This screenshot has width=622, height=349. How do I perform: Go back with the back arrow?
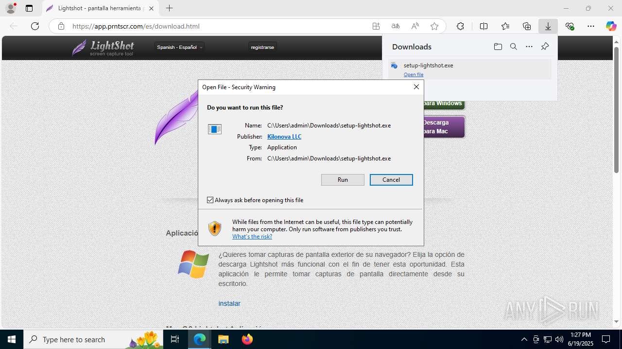tap(14, 26)
